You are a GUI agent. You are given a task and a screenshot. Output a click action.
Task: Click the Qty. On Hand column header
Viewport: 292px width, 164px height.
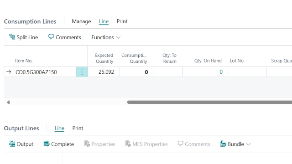pos(208,61)
